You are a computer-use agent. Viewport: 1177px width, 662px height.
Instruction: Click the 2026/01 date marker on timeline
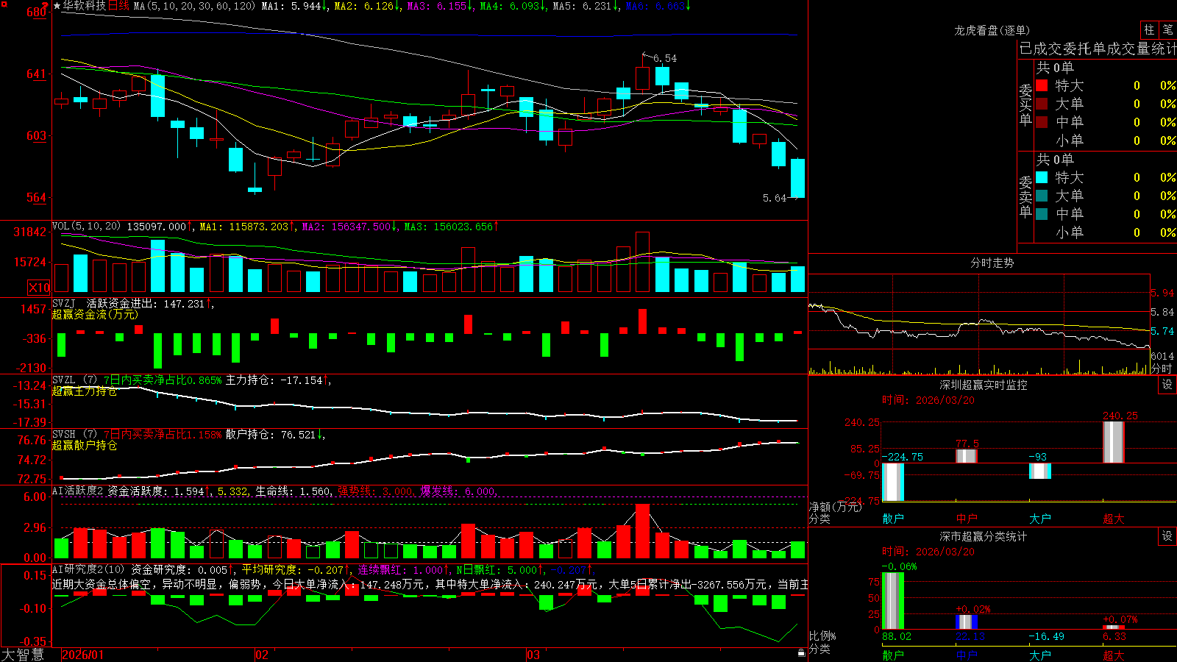(x=83, y=655)
